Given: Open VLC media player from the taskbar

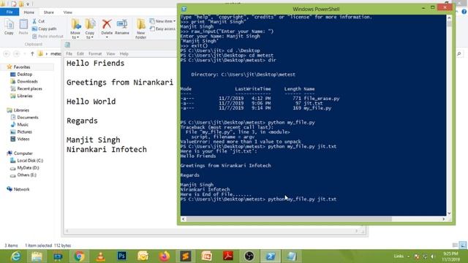Looking at the screenshot, I should pyautogui.click(x=100, y=256).
